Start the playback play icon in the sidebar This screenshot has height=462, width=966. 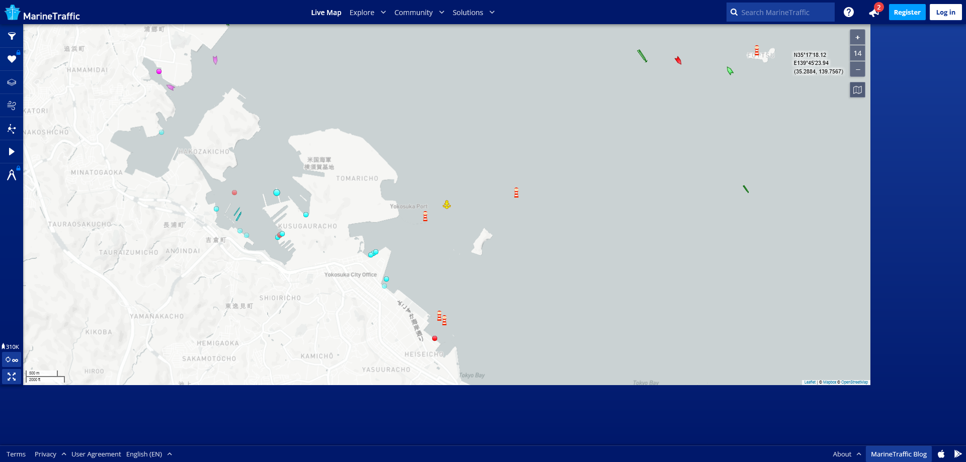pos(12,152)
